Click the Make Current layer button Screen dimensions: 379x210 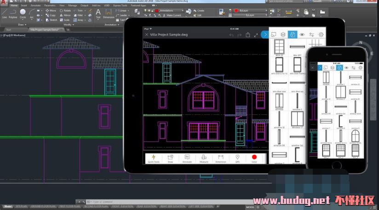coord(172,15)
